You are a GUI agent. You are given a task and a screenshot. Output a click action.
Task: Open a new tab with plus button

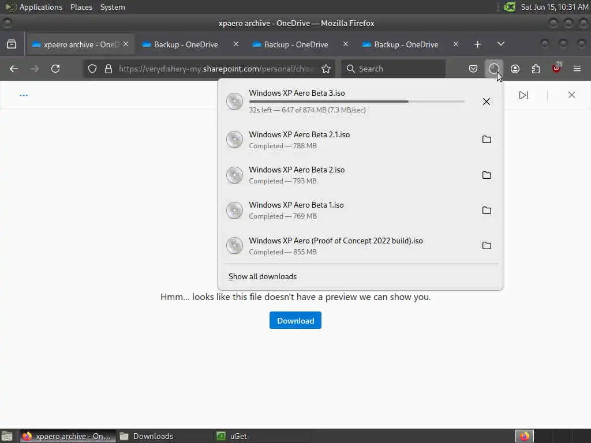coord(477,44)
